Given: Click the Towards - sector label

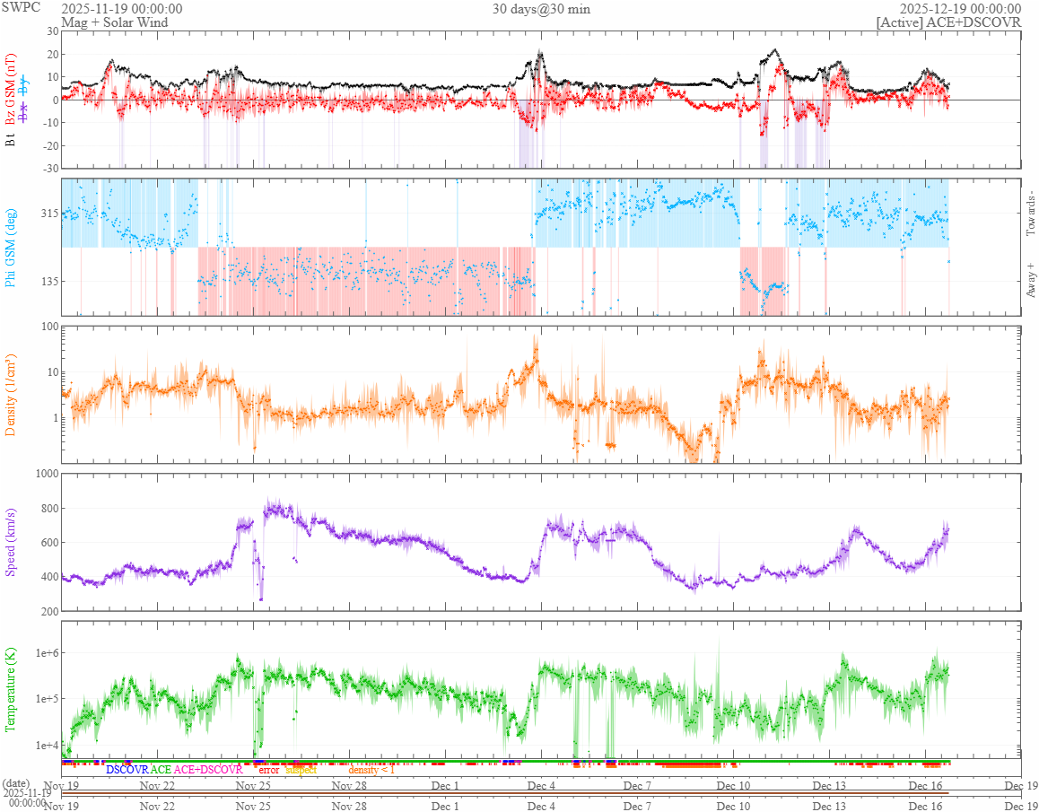Looking at the screenshot, I should [1030, 214].
